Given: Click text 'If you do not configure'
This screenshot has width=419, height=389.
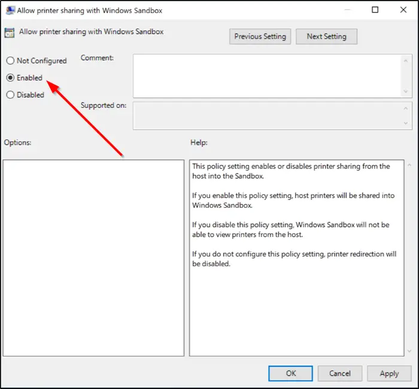Looking at the screenshot, I should point(229,254).
